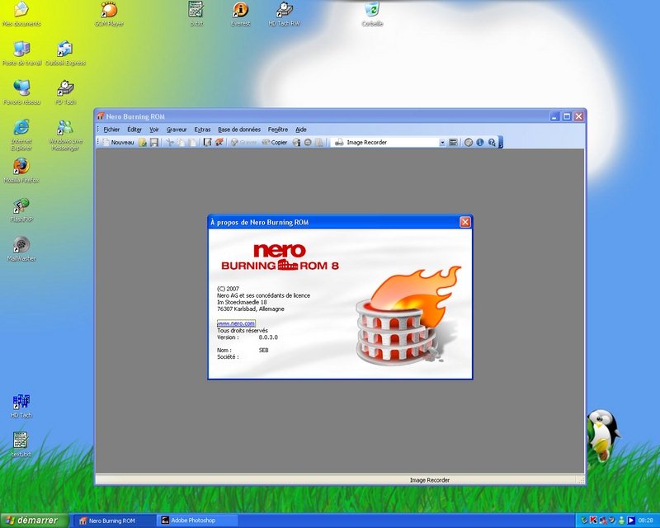Open the Image Recorder drive dropdown

[x=442, y=143]
